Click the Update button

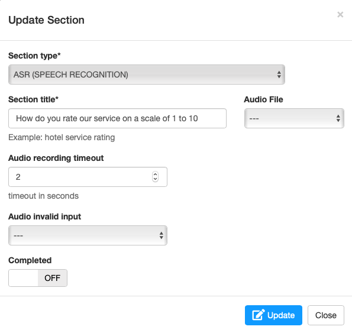[x=273, y=315]
